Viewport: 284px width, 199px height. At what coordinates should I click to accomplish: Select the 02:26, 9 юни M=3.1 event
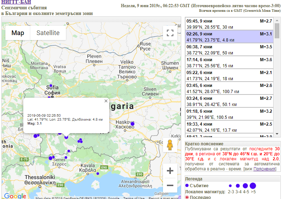(x=229, y=37)
